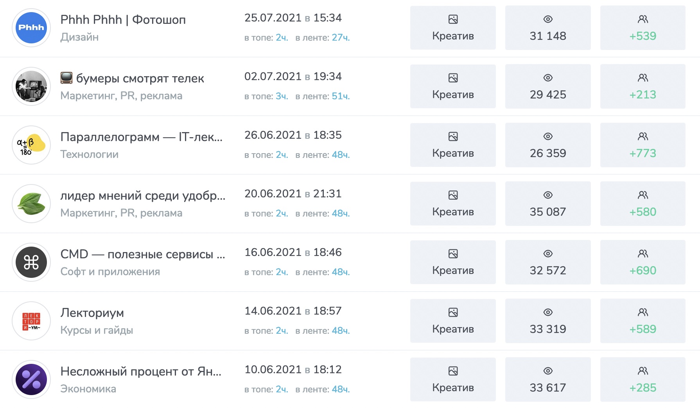
Task: Click the views tile showing 26 359
Action: click(548, 145)
